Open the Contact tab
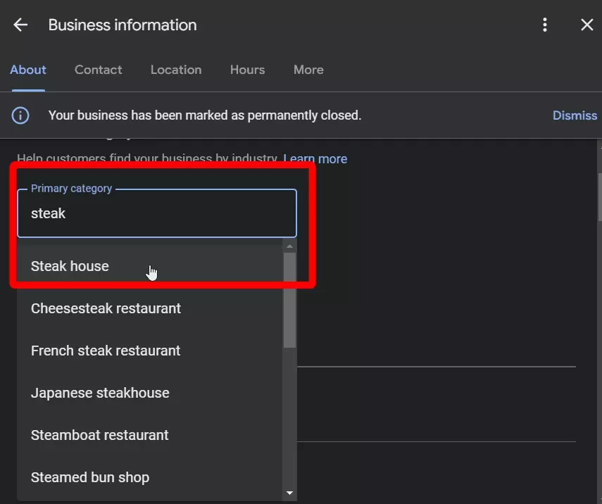 (x=99, y=70)
